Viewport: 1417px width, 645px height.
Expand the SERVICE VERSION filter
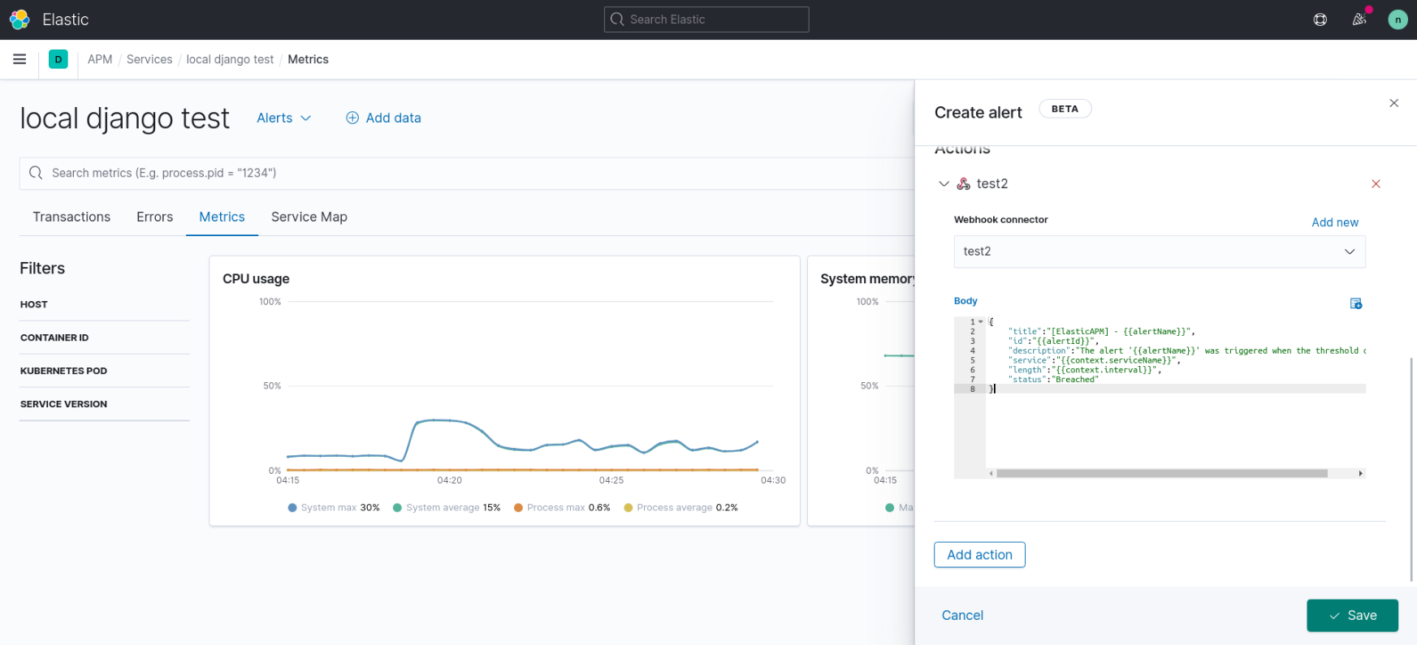pyautogui.click(x=105, y=404)
